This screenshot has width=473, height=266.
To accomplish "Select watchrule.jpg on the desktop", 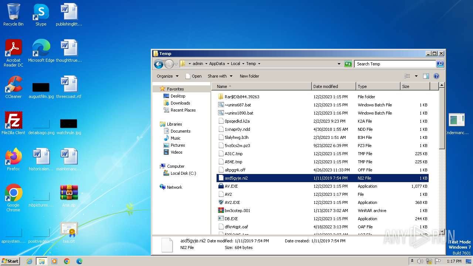I will pyautogui.click(x=69, y=127).
